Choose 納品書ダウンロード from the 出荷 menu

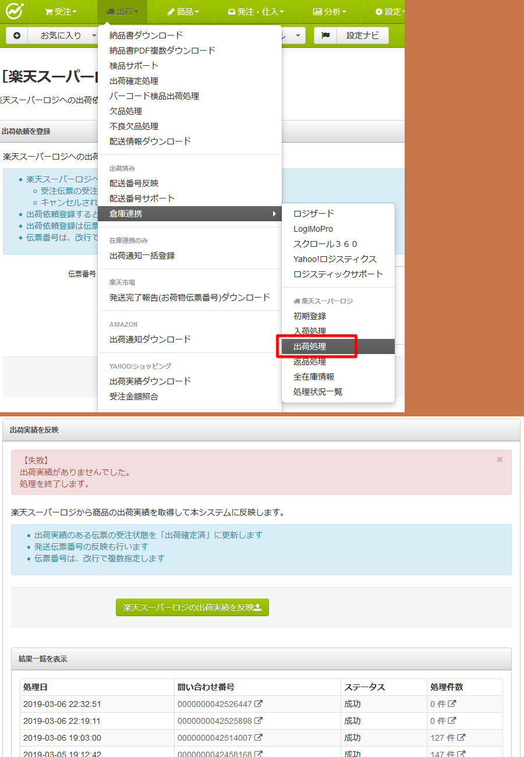[146, 36]
